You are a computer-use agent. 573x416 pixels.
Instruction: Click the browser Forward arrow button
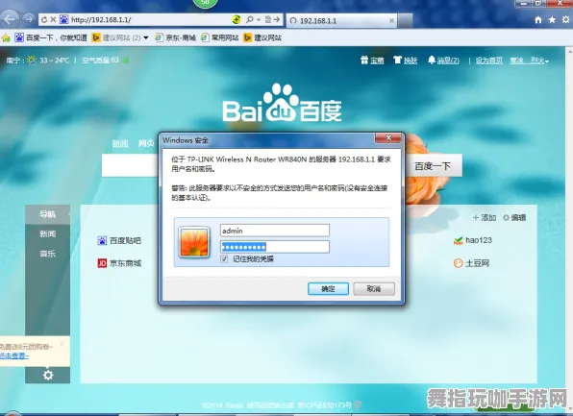pyautogui.click(x=29, y=19)
